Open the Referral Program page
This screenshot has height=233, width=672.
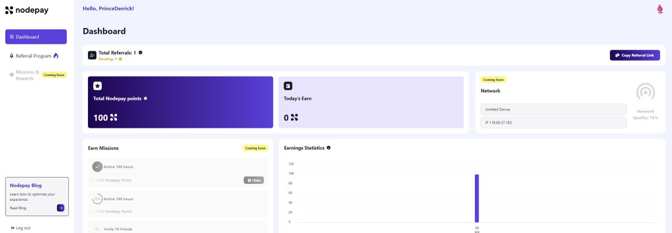[34, 56]
